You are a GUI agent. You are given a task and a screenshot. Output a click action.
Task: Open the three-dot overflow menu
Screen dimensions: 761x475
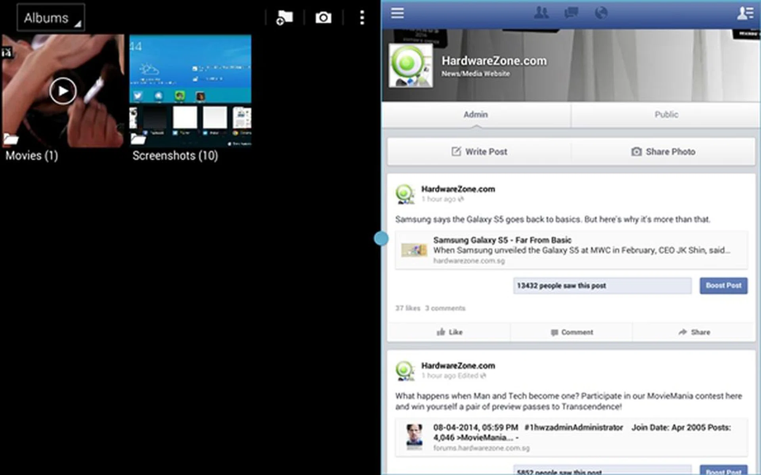point(361,18)
